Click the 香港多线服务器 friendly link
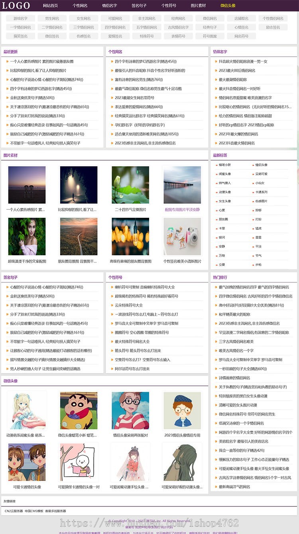 coord(55,511)
